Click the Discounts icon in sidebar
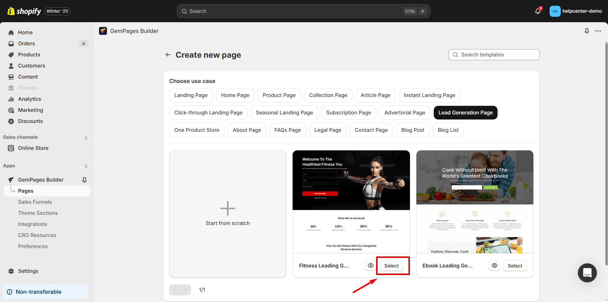 [x=11, y=121]
